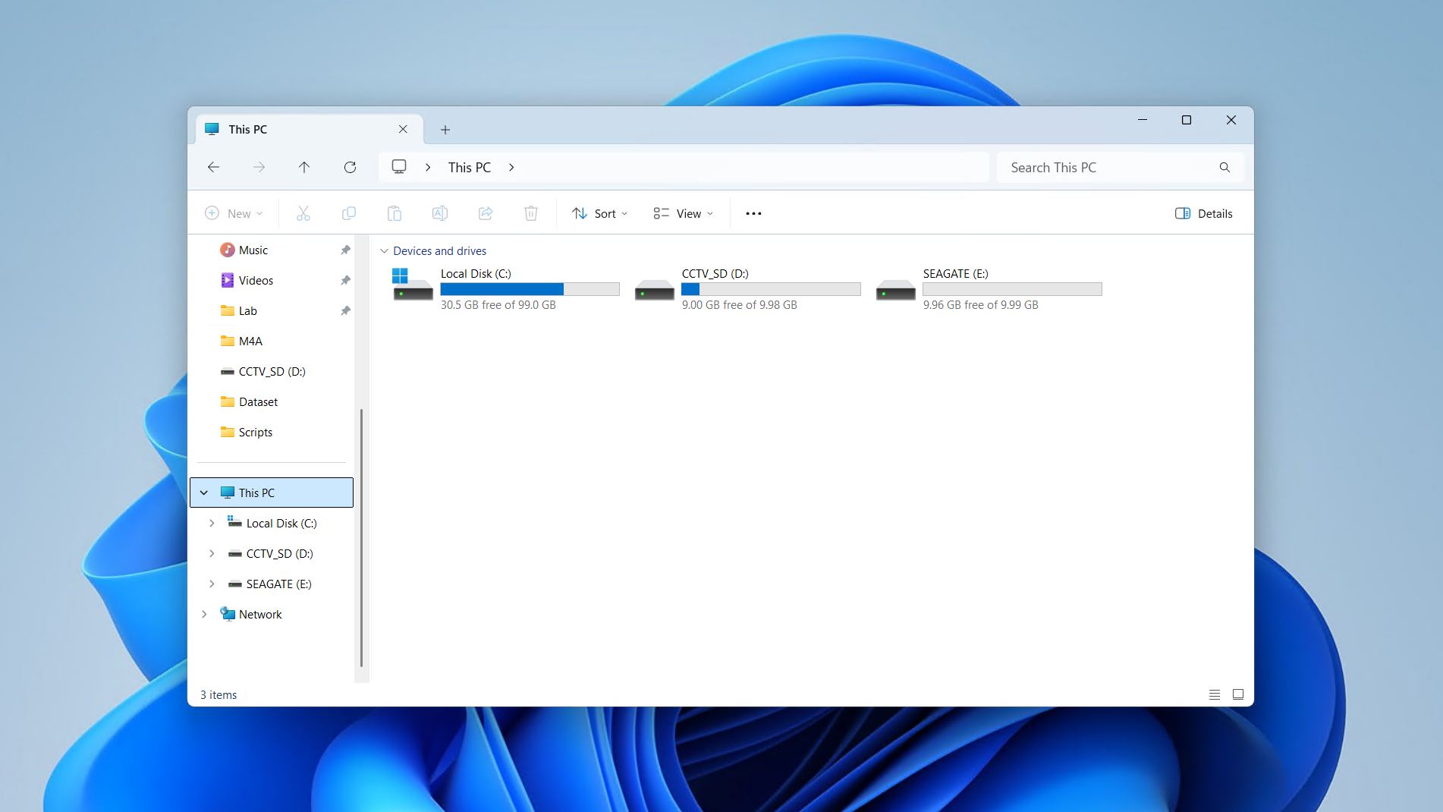1443x812 pixels.
Task: Click "9.96 GB free of 9.99 GB" text
Action: 981,305
